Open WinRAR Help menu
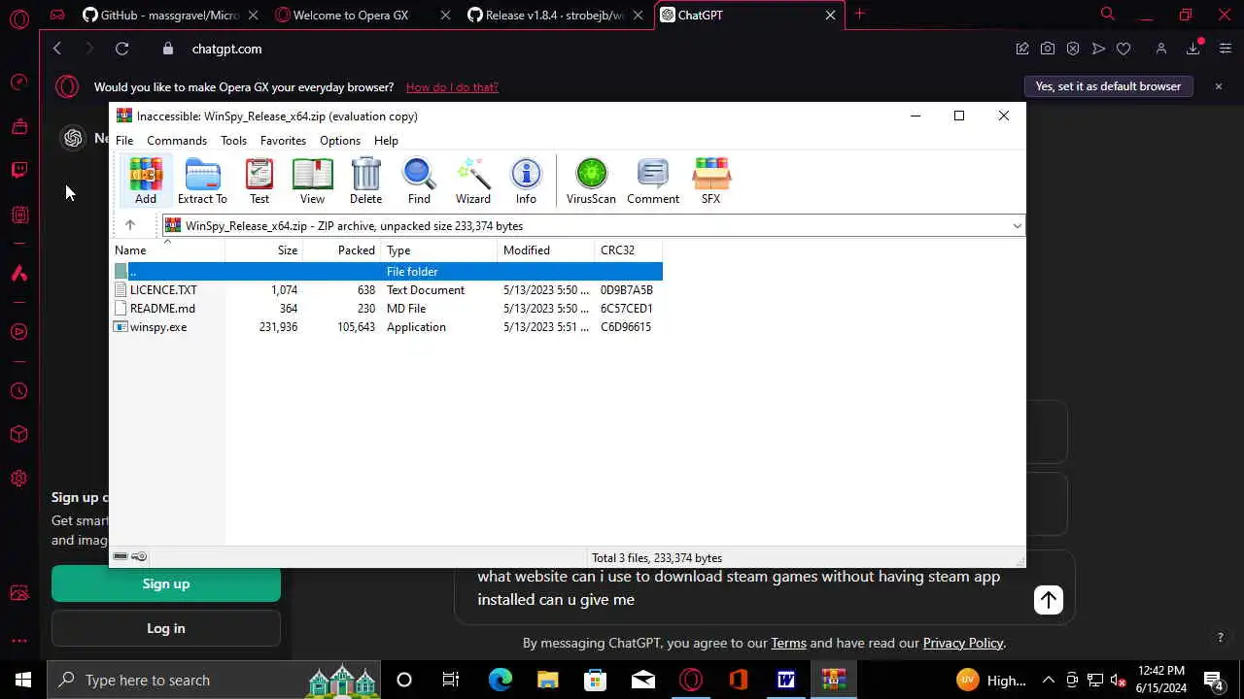 coord(386,141)
